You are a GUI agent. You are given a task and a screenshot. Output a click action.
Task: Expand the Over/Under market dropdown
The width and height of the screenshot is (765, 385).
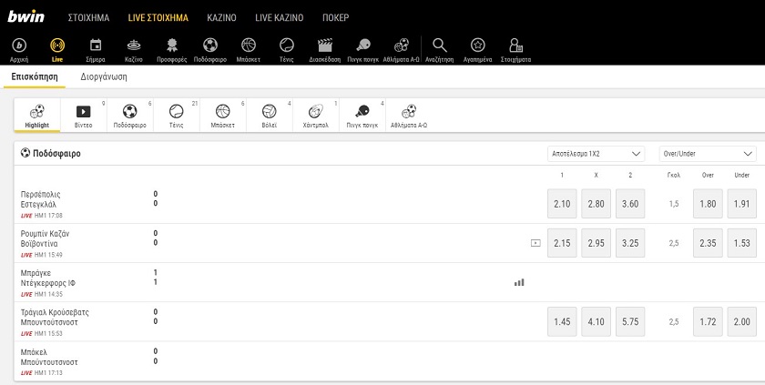pyautogui.click(x=708, y=154)
